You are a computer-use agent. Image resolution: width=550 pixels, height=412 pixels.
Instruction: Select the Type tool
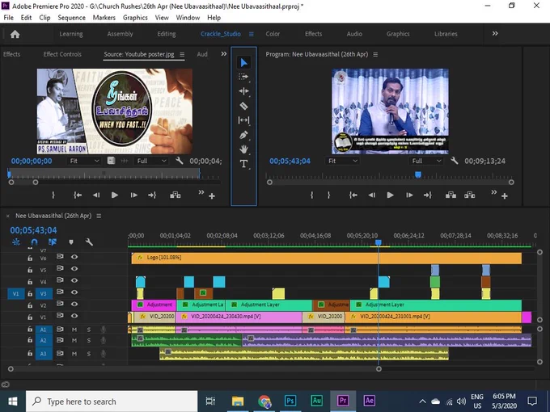coord(243,164)
